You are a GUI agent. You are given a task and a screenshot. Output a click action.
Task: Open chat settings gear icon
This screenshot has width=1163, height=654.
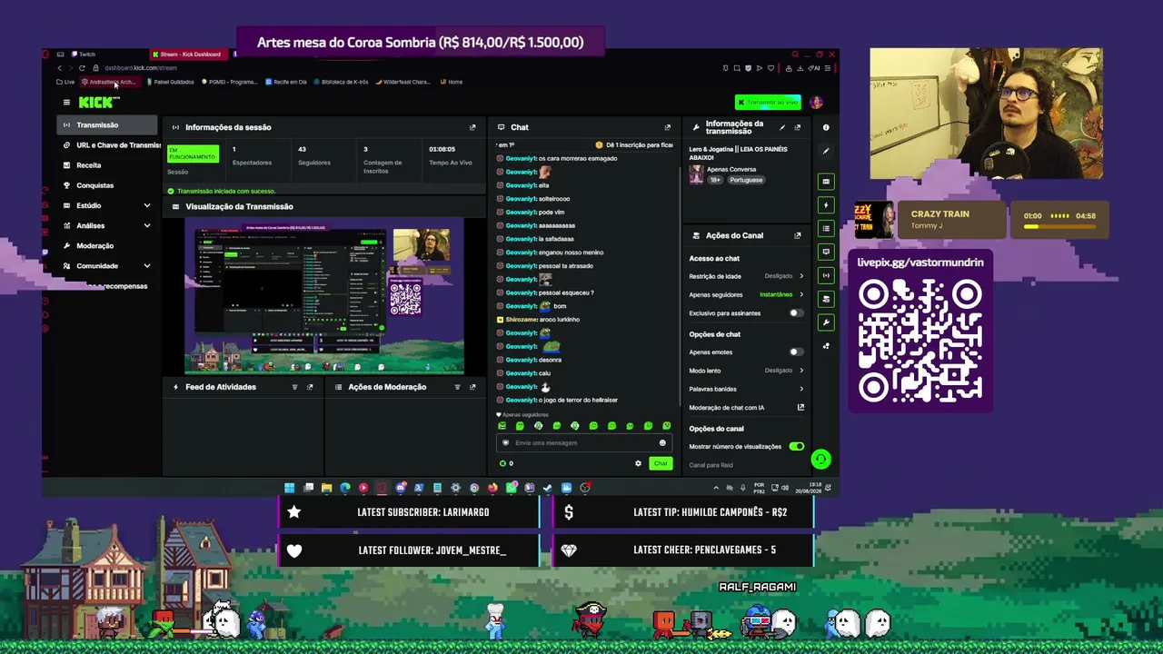click(638, 463)
